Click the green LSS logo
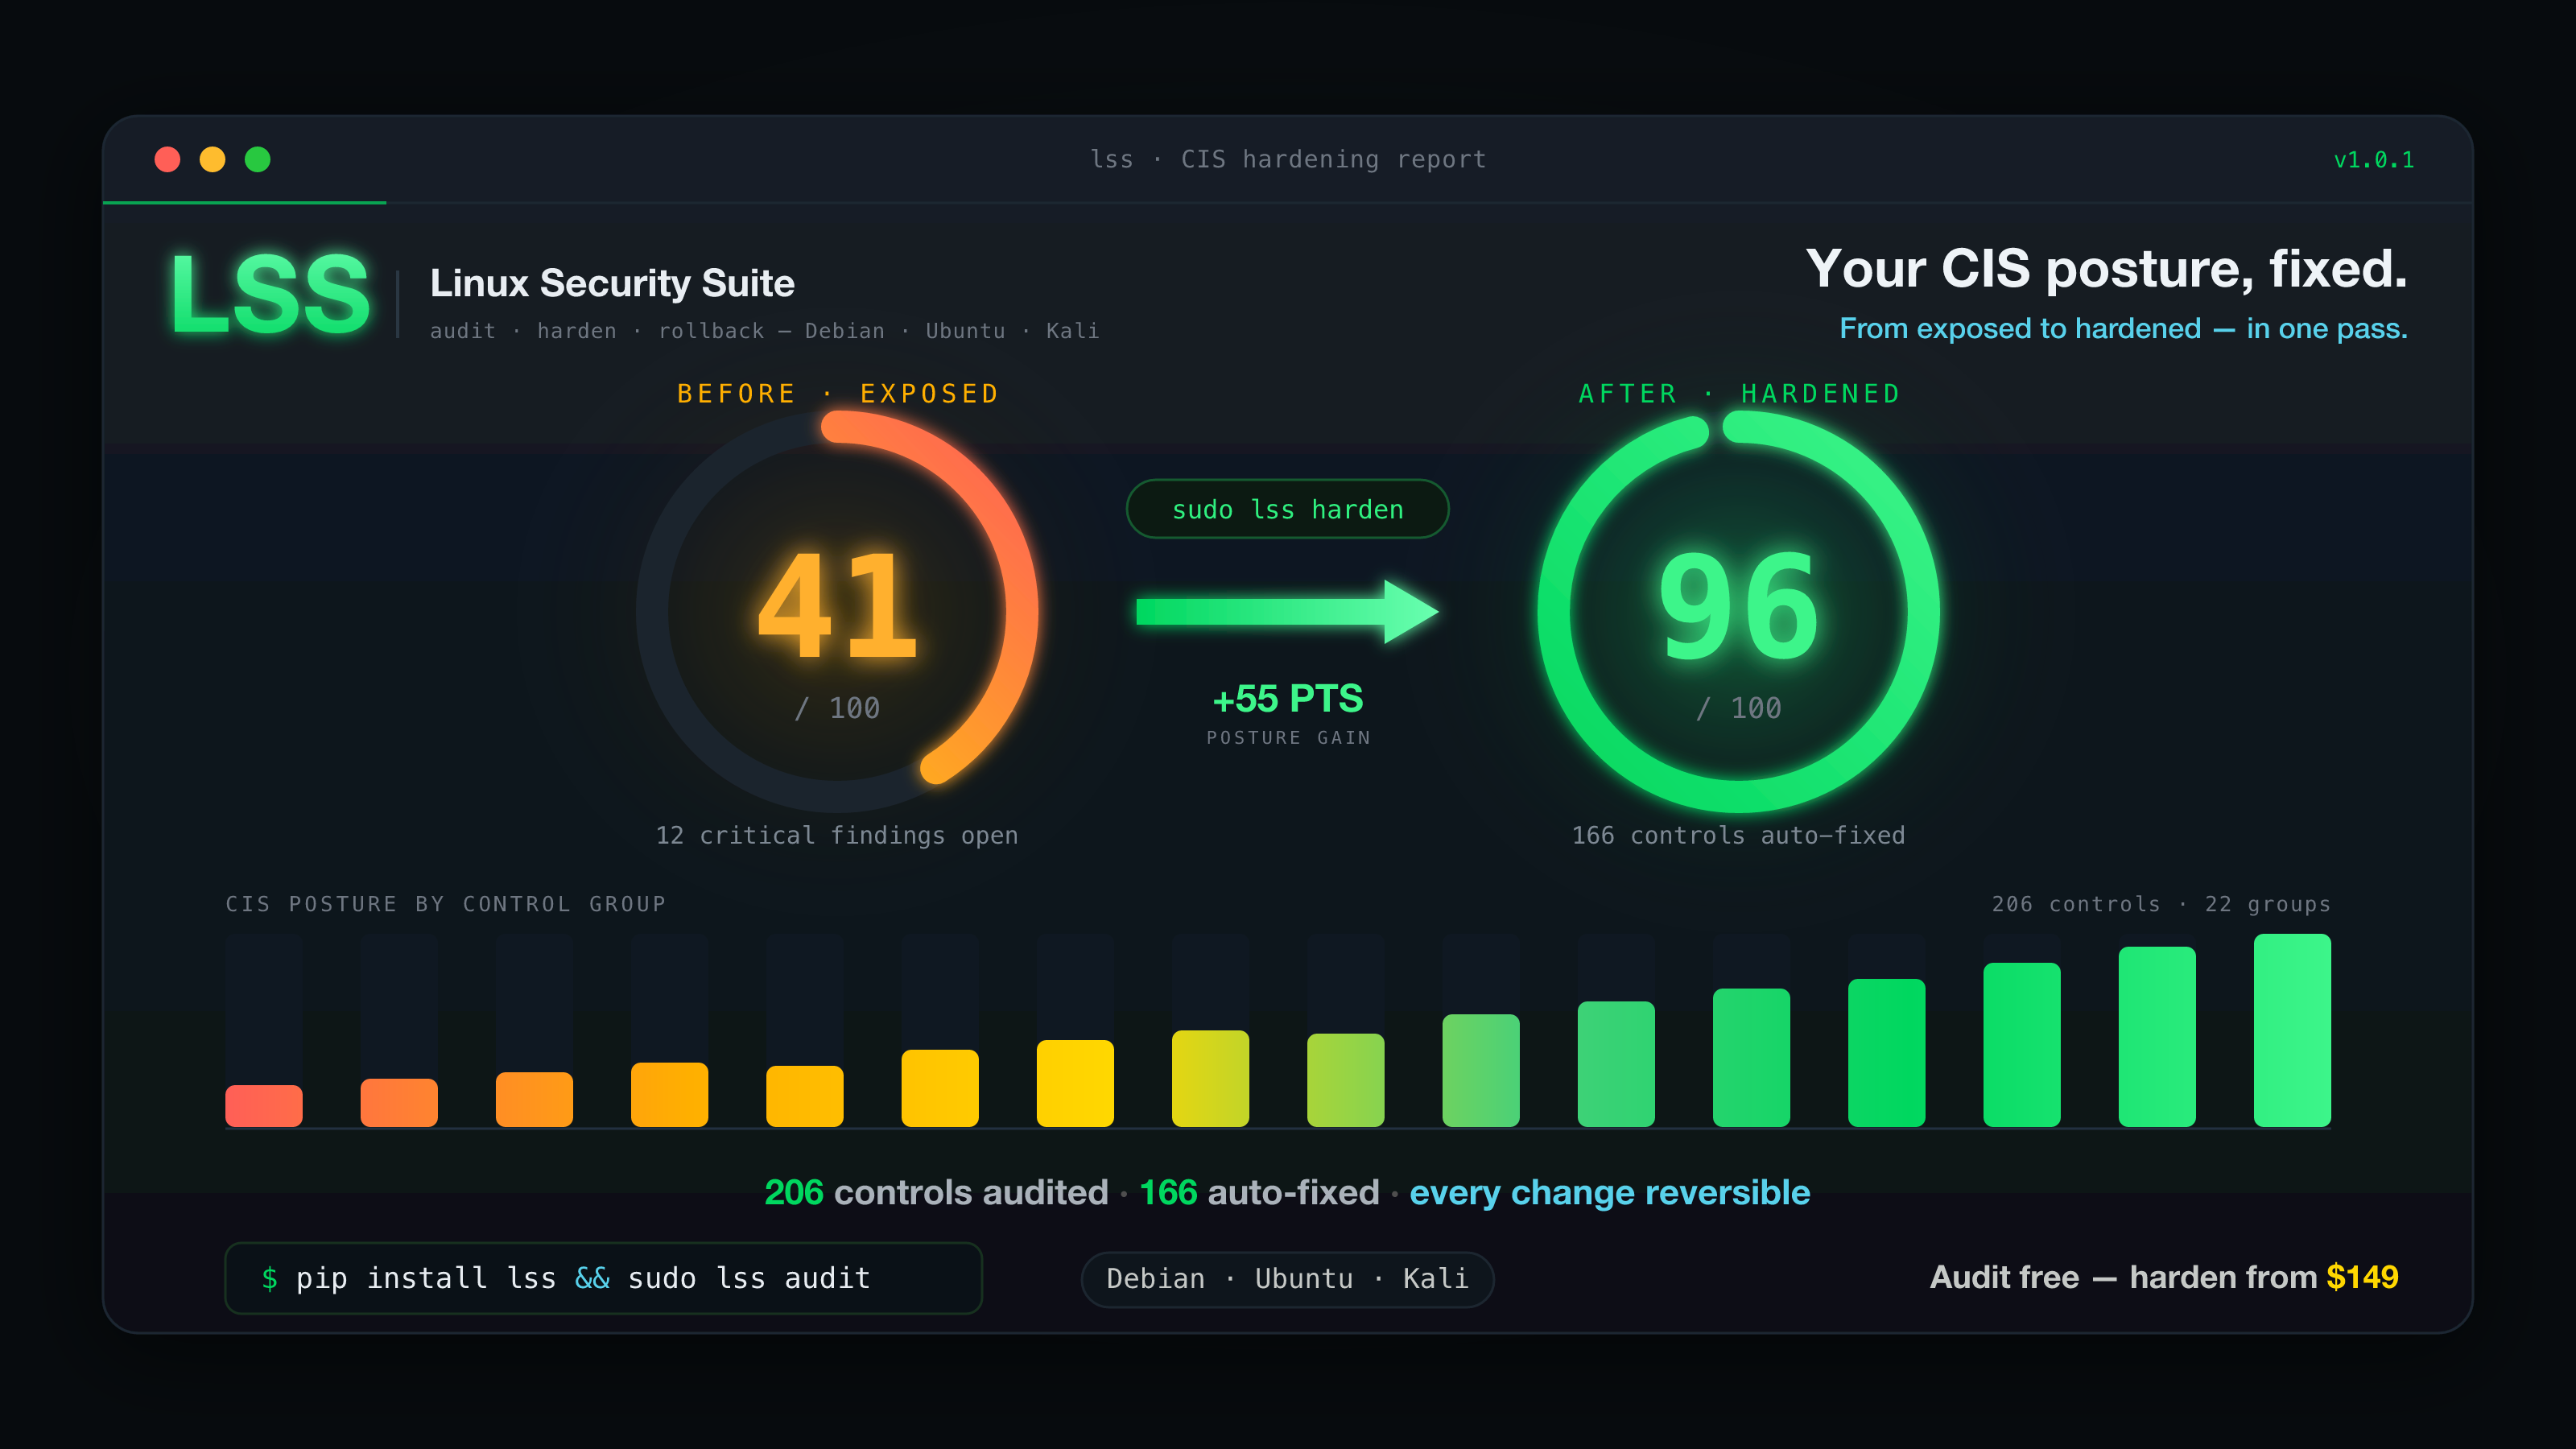The image size is (2576, 1449). pyautogui.click(x=270, y=294)
